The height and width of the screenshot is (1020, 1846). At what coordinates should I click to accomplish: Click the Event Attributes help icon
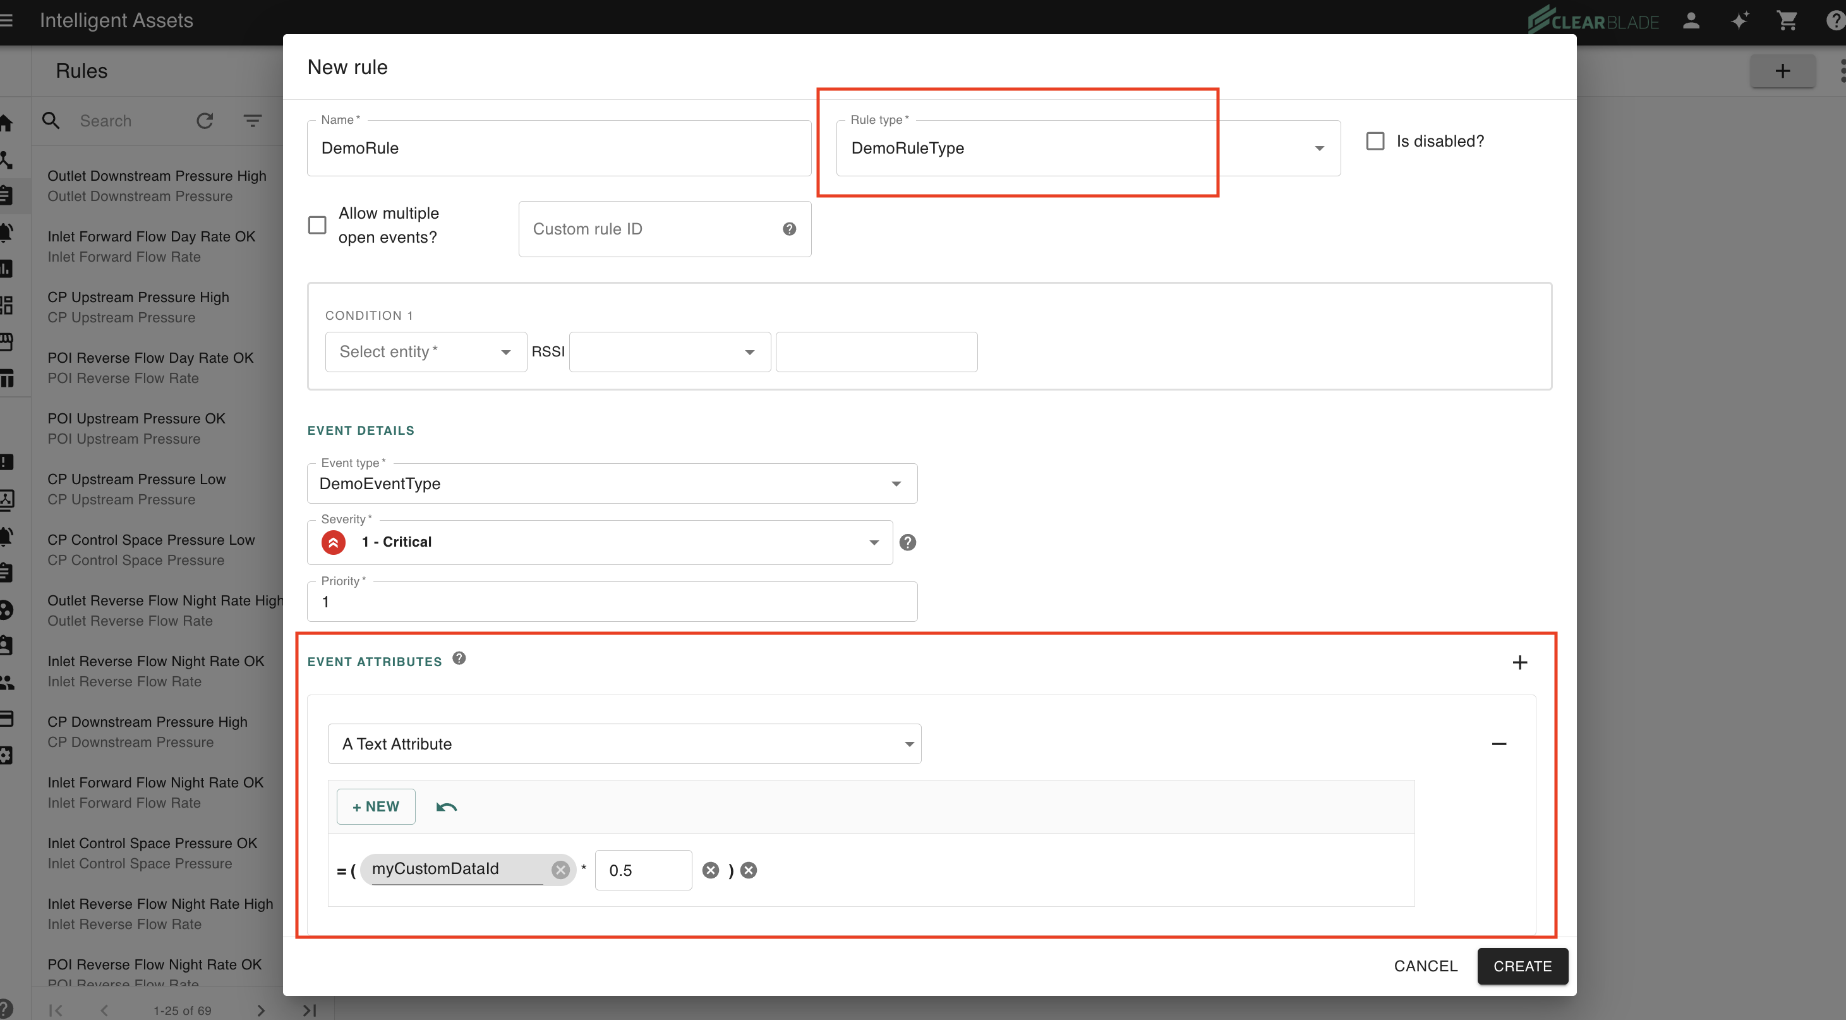point(459,658)
